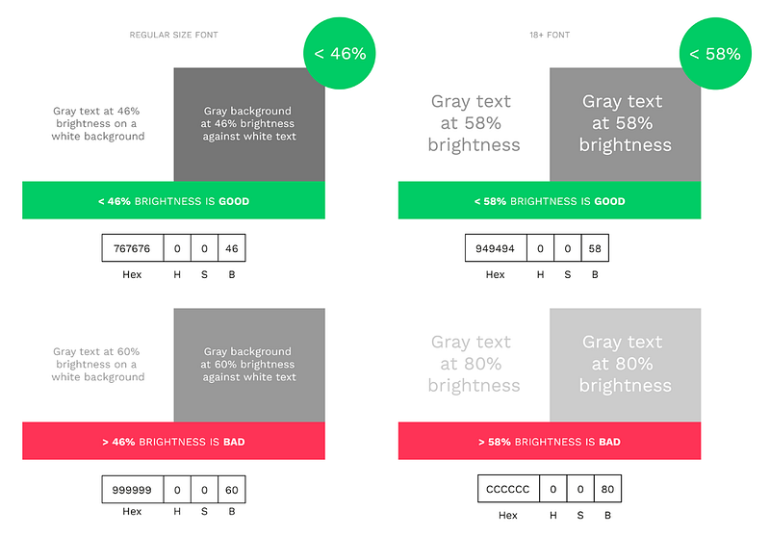Pick the light gray 80% brightness swatch
Viewport: 770px width, 536px height.
(625, 365)
